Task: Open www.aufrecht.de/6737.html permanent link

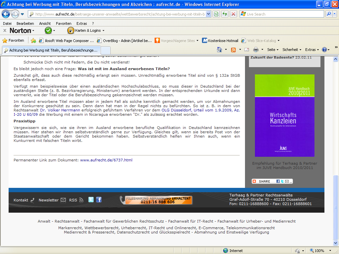Action: 106,160
